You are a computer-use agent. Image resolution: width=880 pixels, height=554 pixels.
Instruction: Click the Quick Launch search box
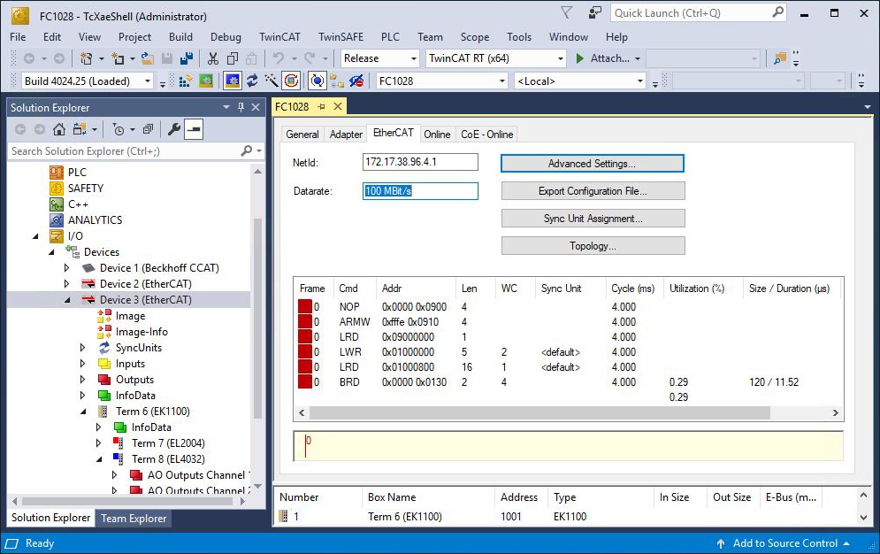(698, 13)
